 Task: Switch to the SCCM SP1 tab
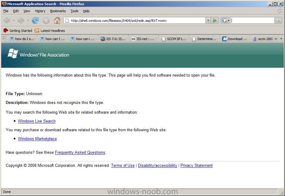tap(173, 39)
